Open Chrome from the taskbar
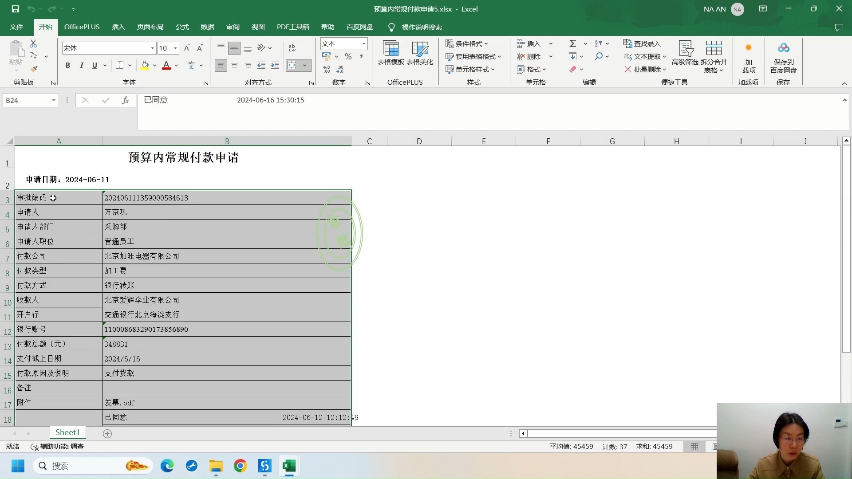Screen dimensions: 852x479 click(x=241, y=466)
